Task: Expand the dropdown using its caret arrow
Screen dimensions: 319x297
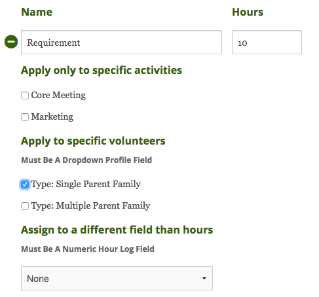Action: (204, 278)
